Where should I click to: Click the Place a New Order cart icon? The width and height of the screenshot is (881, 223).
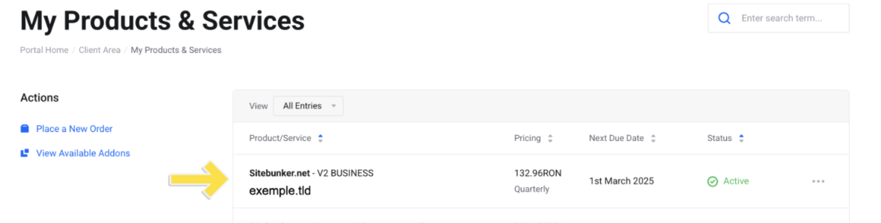25,129
